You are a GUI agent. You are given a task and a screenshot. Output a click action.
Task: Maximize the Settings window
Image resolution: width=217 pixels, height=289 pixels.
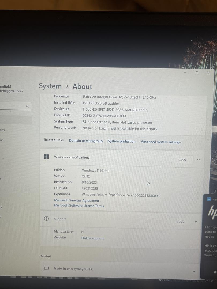[197, 73]
